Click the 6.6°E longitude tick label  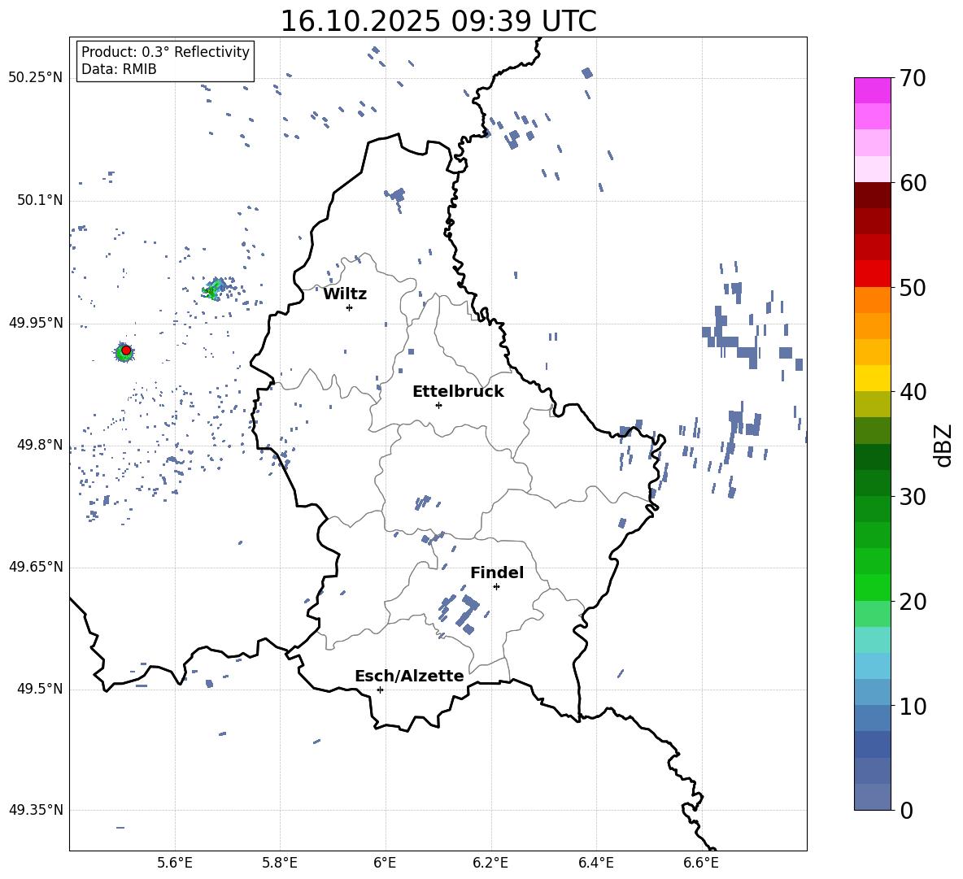(701, 863)
